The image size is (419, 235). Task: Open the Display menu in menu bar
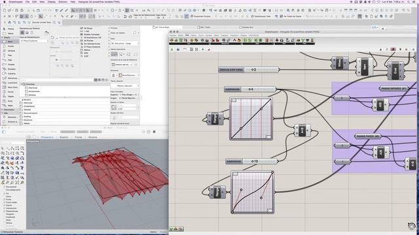click(x=51, y=1)
